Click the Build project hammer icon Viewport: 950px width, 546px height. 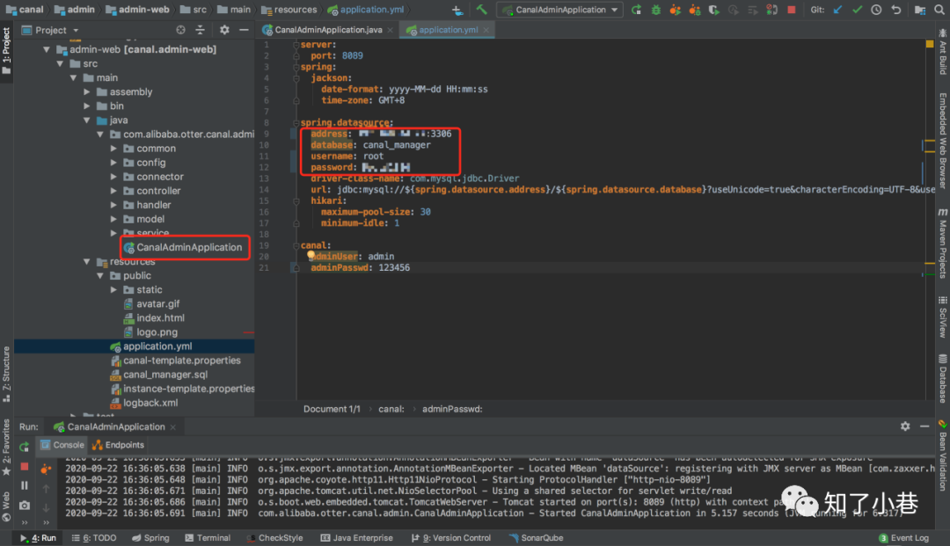(482, 10)
